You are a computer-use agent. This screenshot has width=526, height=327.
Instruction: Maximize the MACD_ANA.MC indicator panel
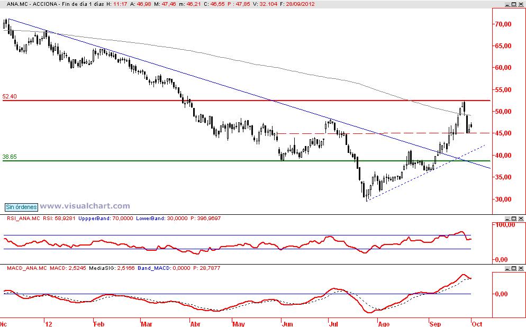click(514, 268)
